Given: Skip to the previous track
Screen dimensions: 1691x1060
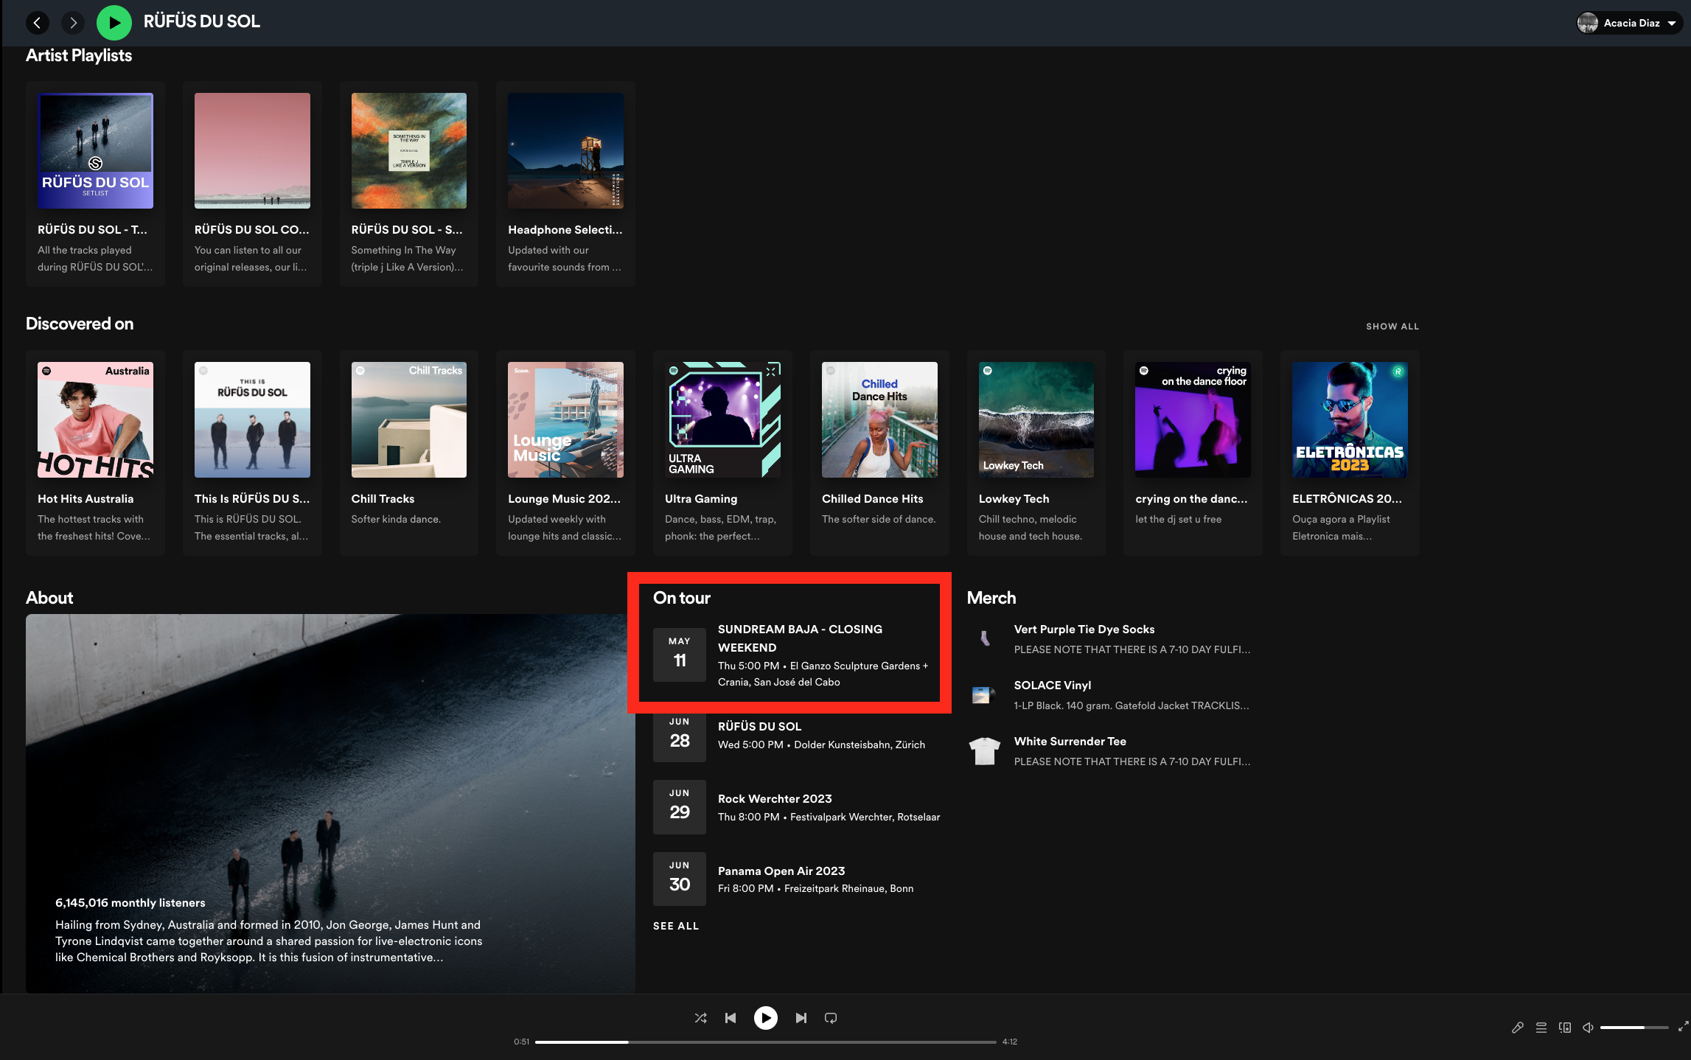Looking at the screenshot, I should (731, 1018).
